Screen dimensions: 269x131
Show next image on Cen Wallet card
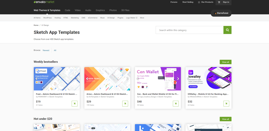[x=178, y=79]
